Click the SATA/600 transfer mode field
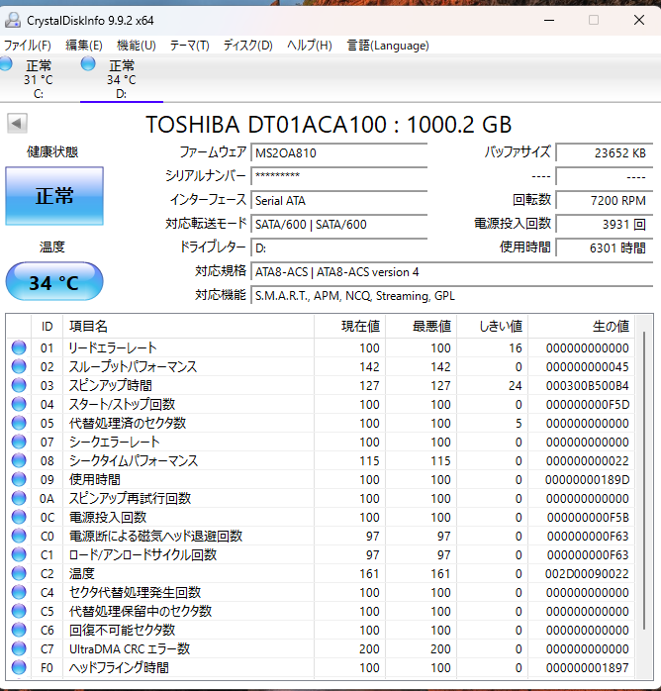Viewport: 661px width, 691px height. (339, 225)
